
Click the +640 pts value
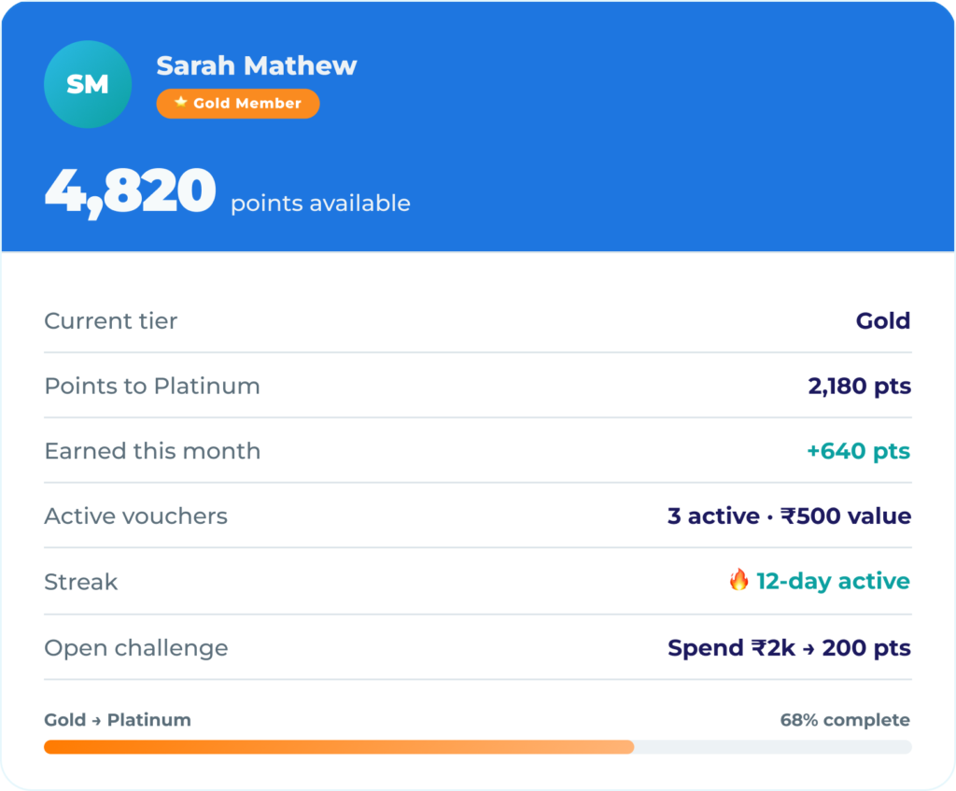click(859, 451)
